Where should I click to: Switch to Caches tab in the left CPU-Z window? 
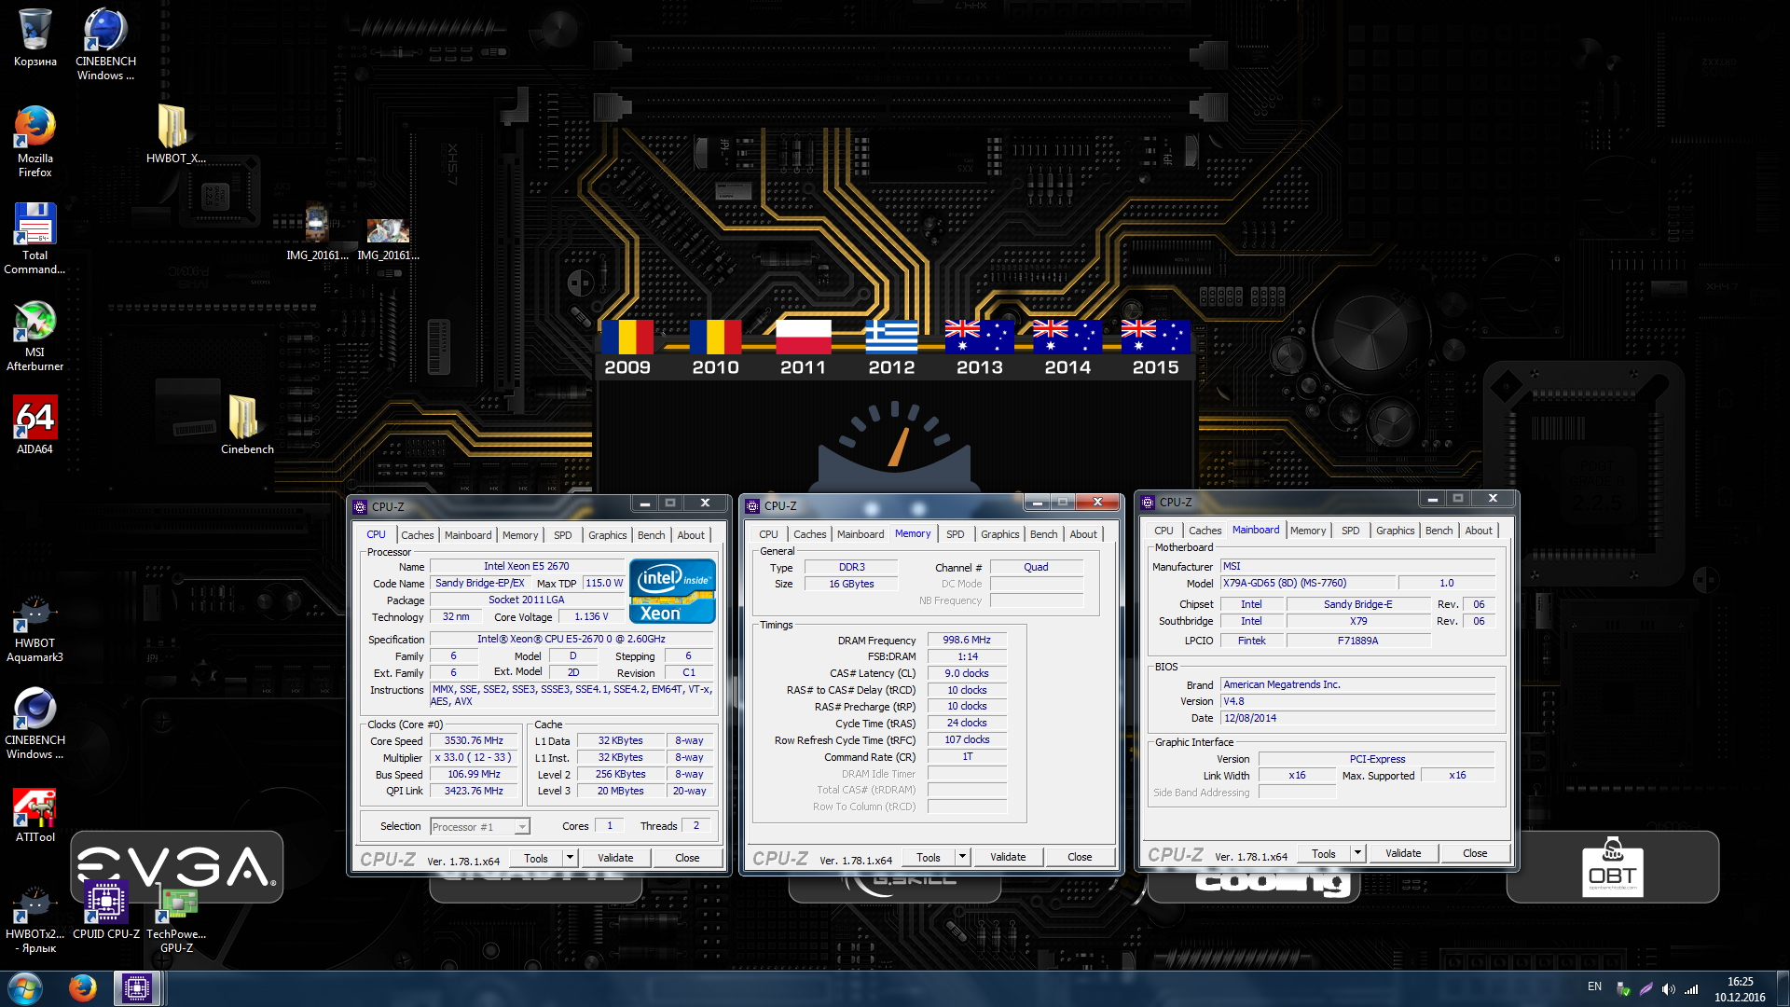pyautogui.click(x=417, y=535)
